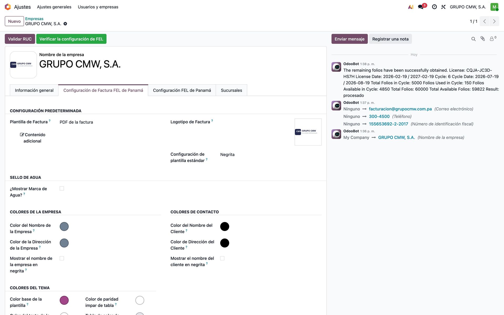Open the debug tools icon

point(443,7)
